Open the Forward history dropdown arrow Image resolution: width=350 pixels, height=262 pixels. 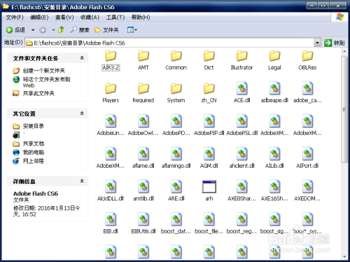tap(53, 30)
